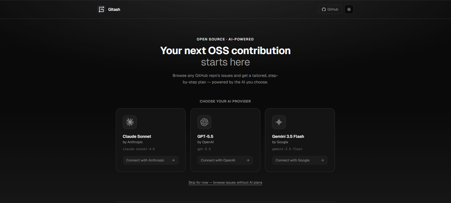Viewport: 451px width, 203px height.
Task: Click the Gitash logo icon
Action: point(101,9)
